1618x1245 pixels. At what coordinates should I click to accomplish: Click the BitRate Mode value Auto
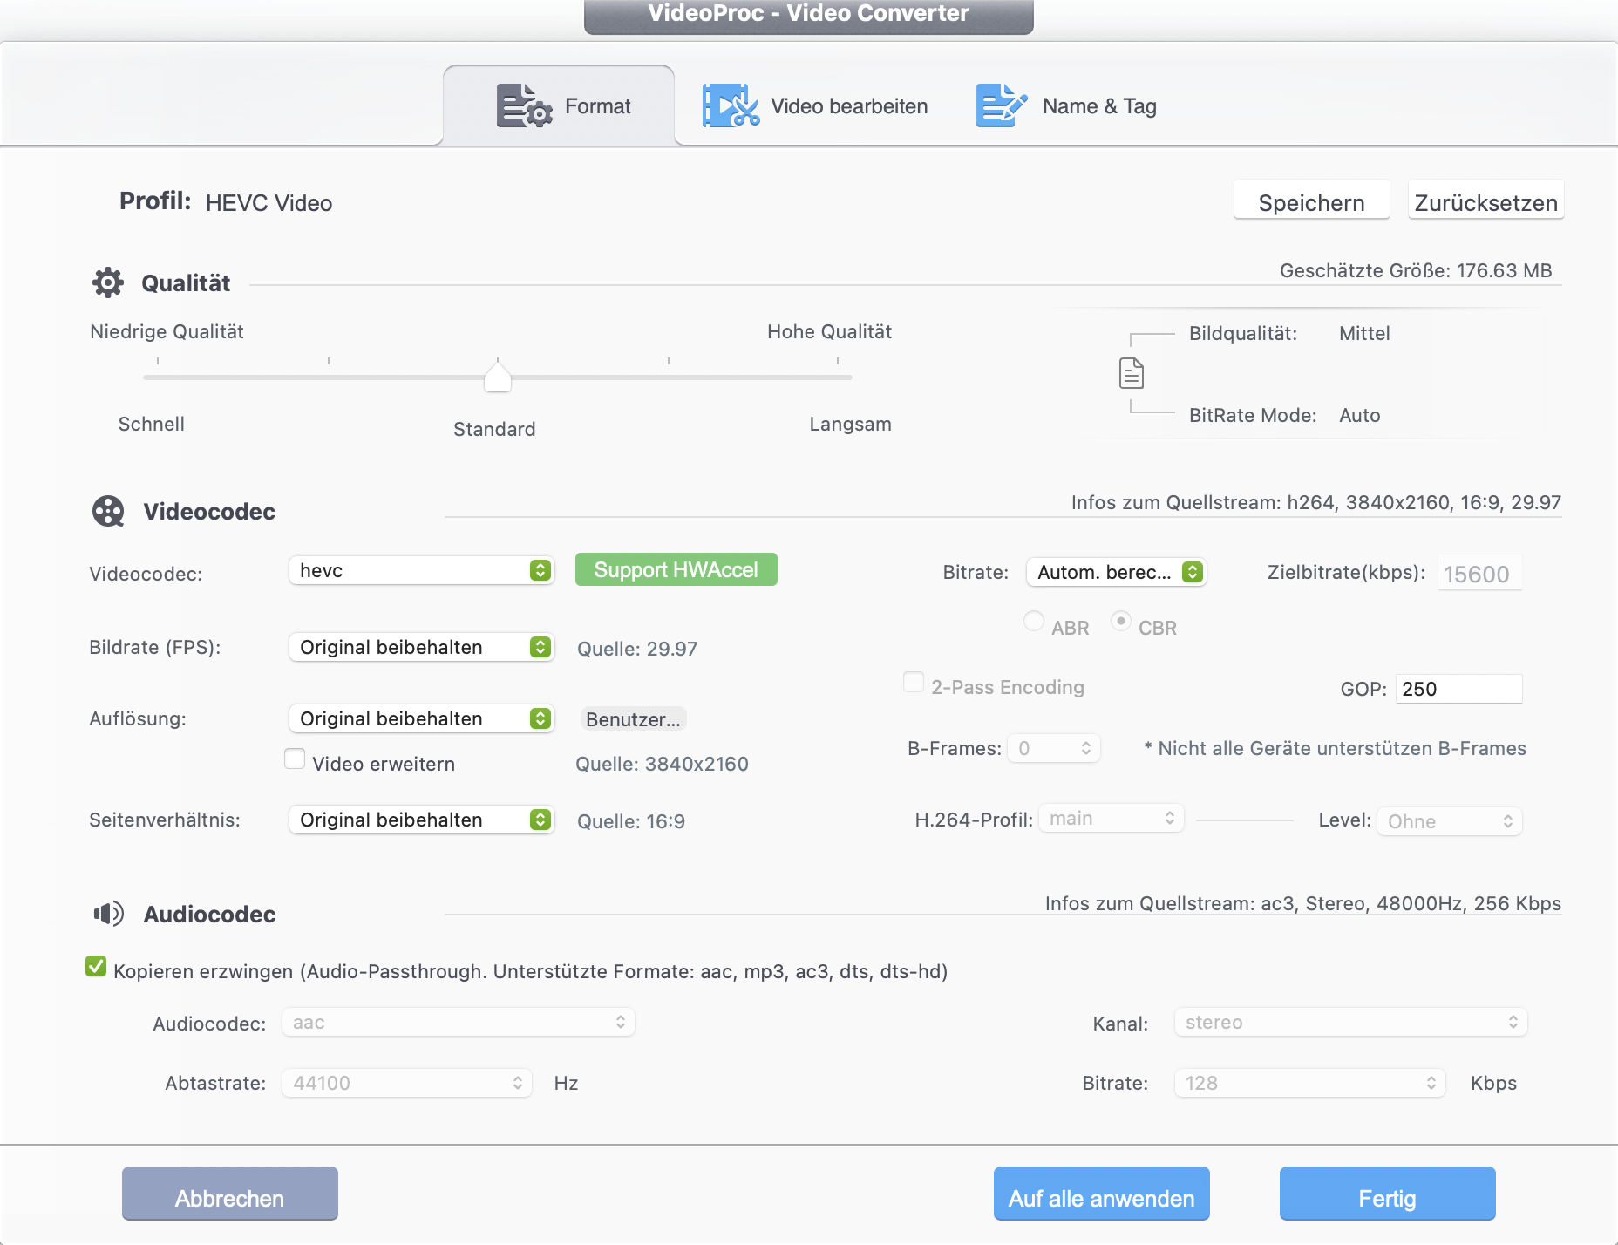(1360, 415)
